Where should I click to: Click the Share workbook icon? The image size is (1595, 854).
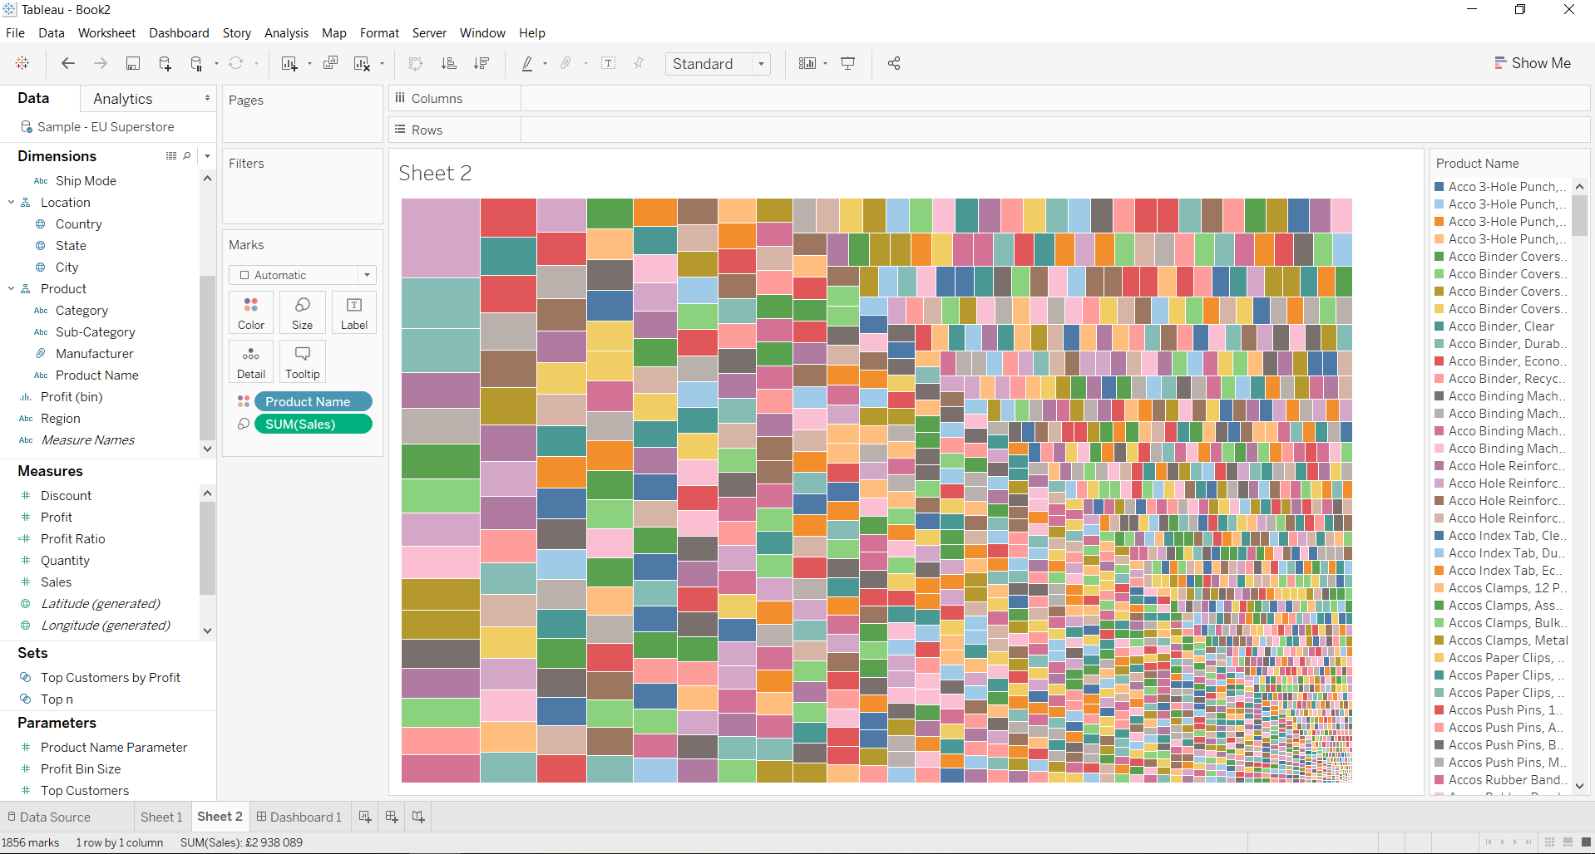[894, 64]
